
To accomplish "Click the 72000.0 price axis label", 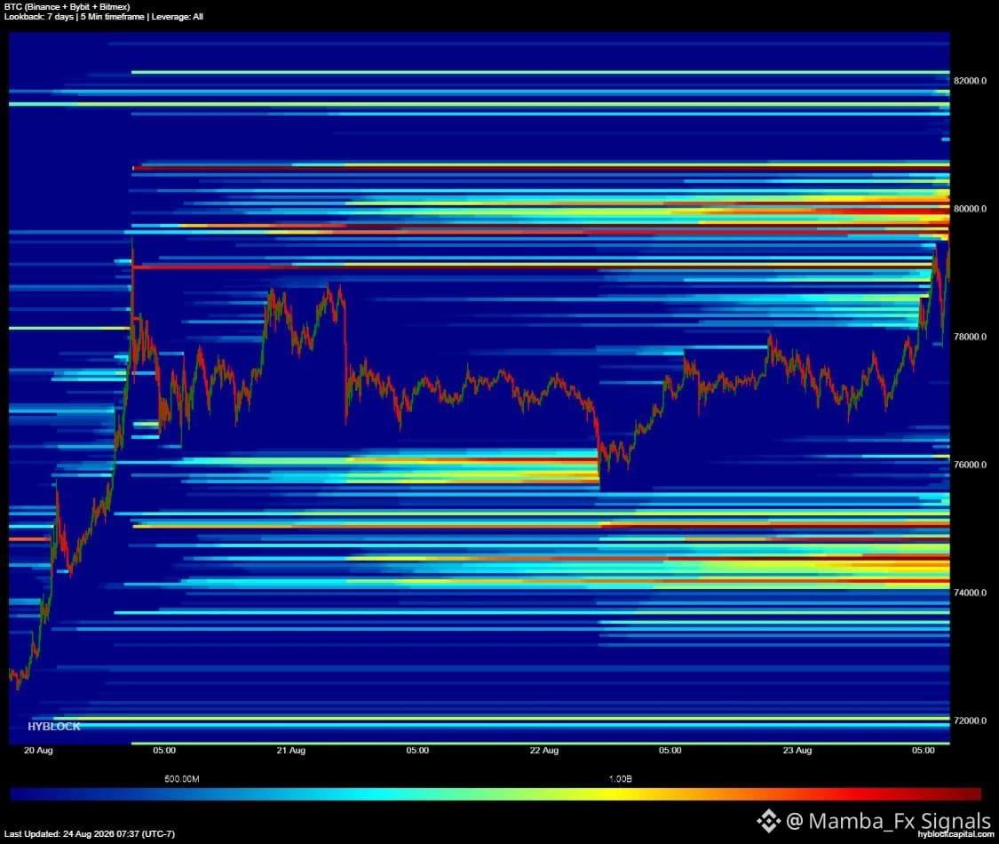I will pos(970,721).
